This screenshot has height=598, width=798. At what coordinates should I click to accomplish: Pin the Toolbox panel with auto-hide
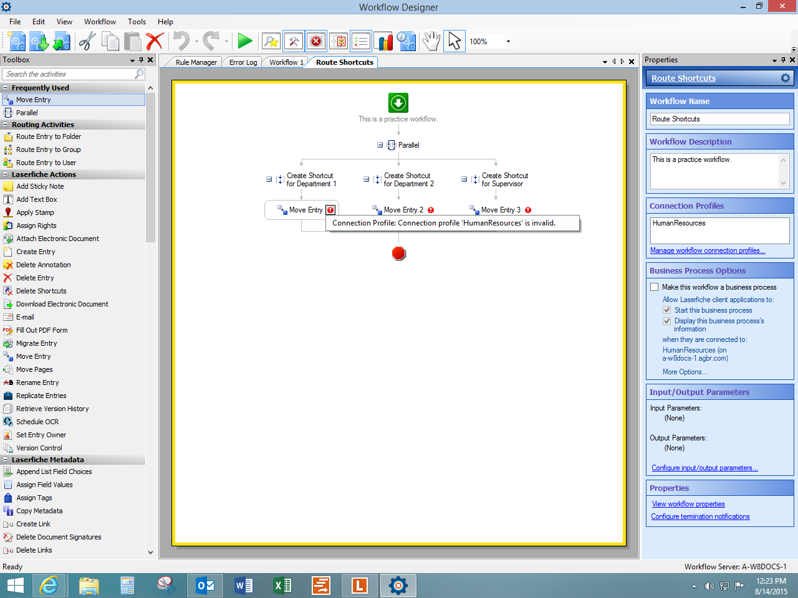(x=142, y=60)
